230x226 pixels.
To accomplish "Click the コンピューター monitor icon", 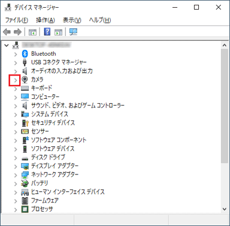I will (25, 97).
